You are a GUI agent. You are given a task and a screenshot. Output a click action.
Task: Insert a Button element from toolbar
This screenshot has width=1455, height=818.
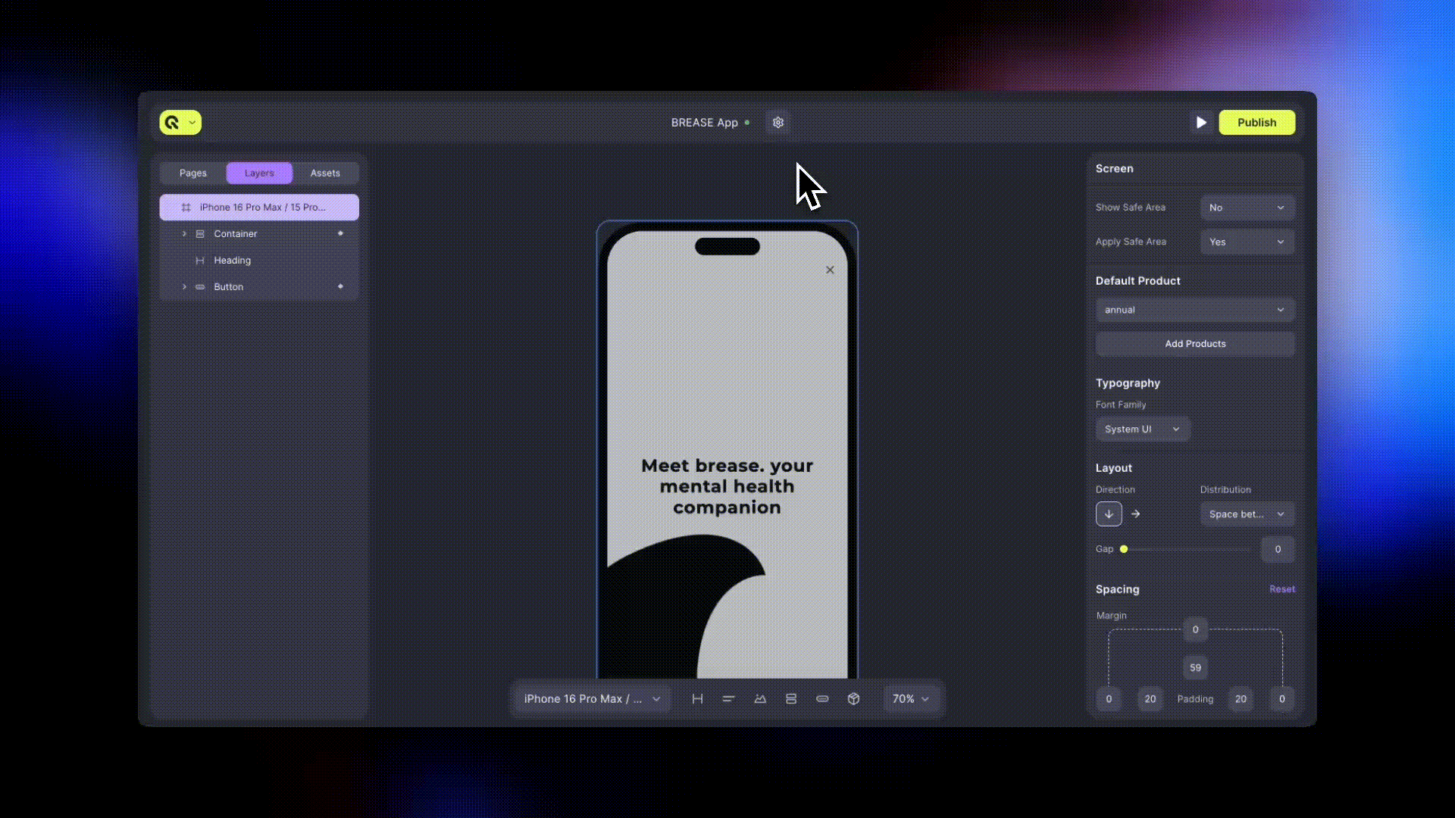point(822,699)
